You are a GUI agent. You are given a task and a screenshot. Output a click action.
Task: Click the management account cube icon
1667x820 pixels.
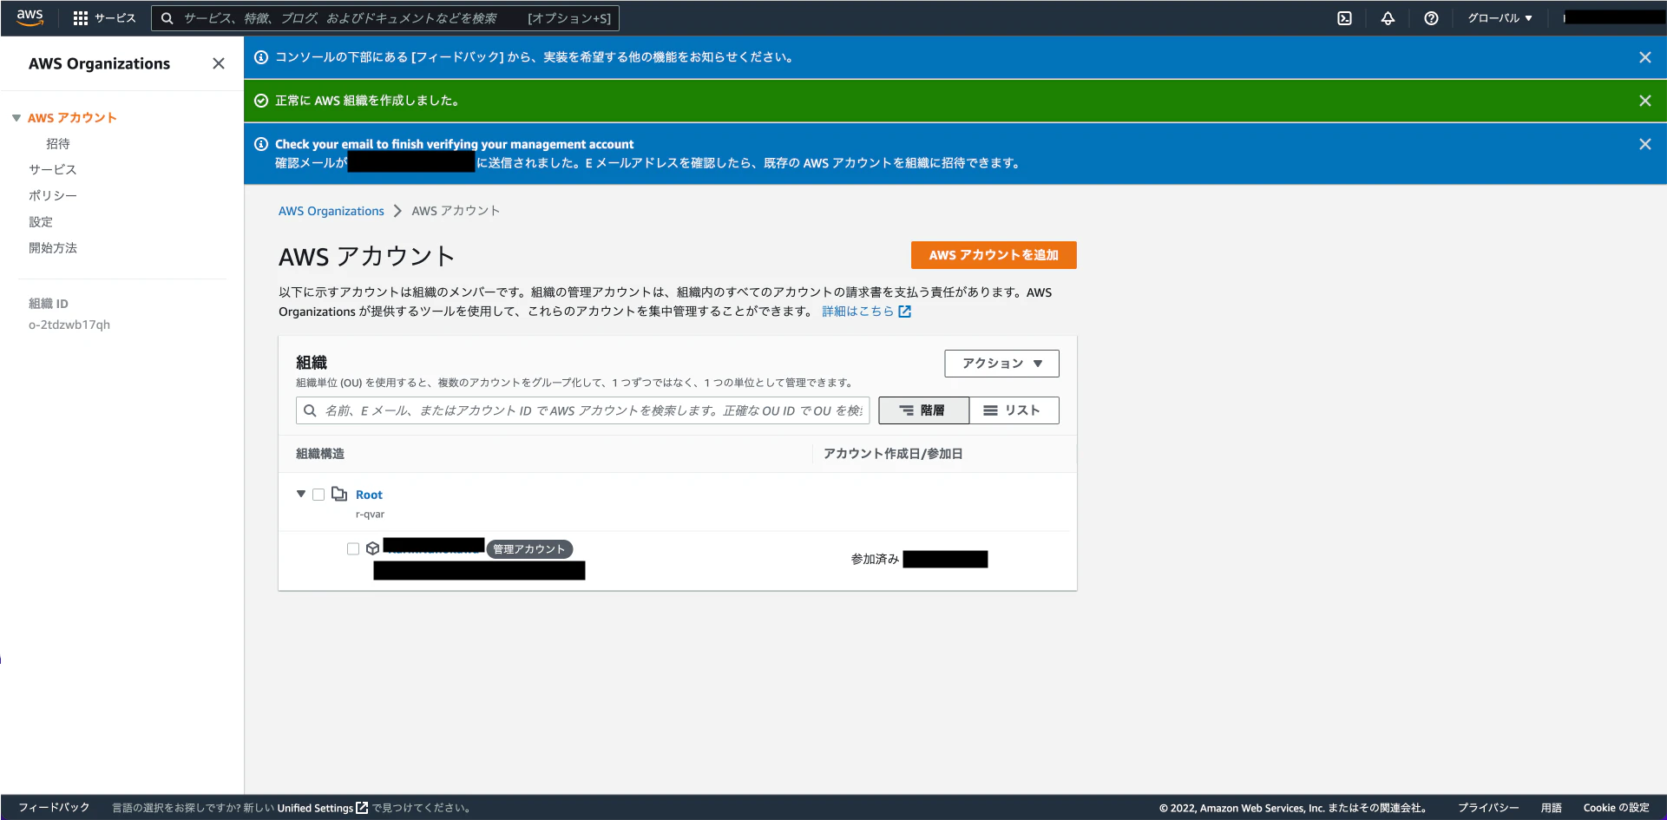[x=373, y=548]
